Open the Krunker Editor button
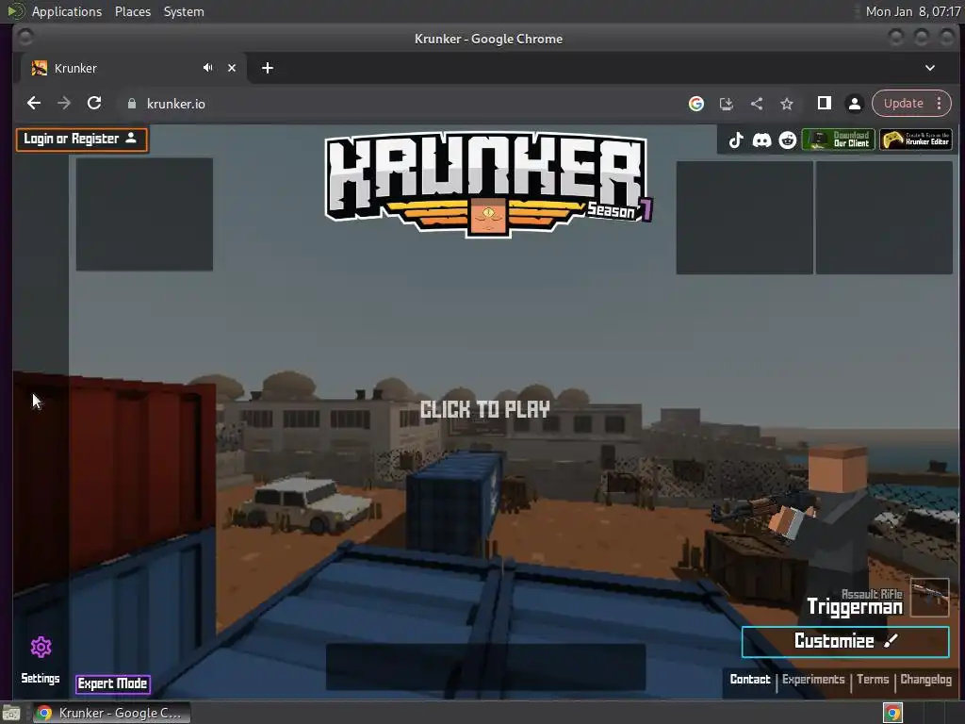Image resolution: width=965 pixels, height=724 pixels. pos(916,140)
